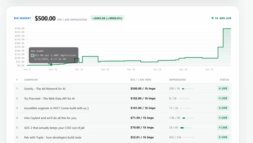Click the LIVE badge for the Tuple campaign

point(223,137)
